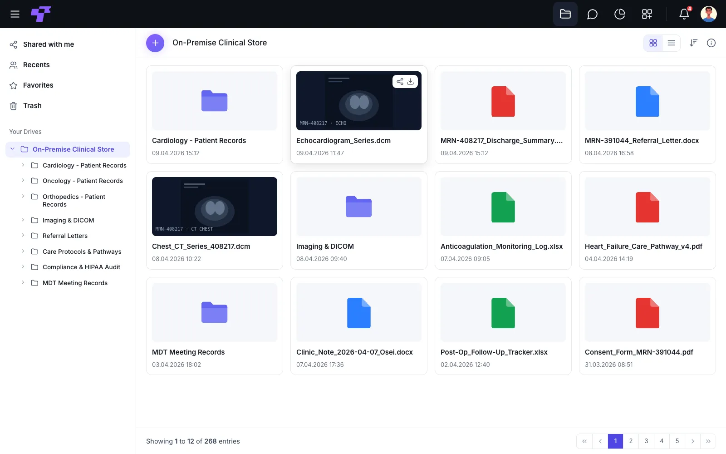The height and width of the screenshot is (454, 726).
Task: Click the app logo in header
Action: [41, 14]
